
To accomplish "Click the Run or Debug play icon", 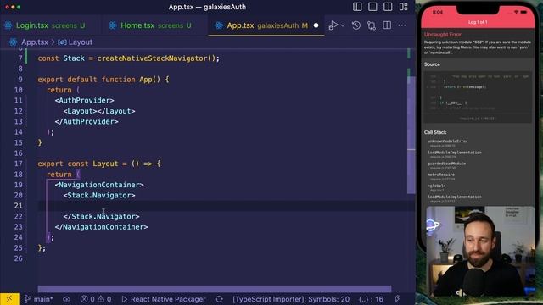I will pyautogui.click(x=333, y=25).
